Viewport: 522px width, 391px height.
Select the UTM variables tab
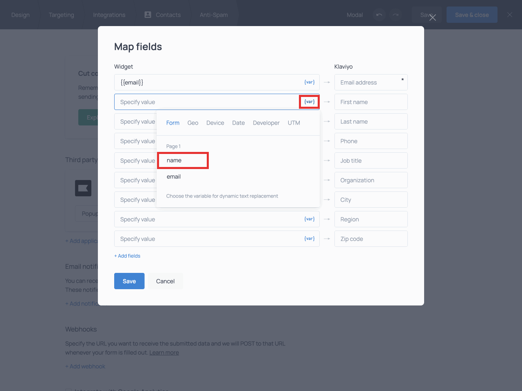click(294, 123)
